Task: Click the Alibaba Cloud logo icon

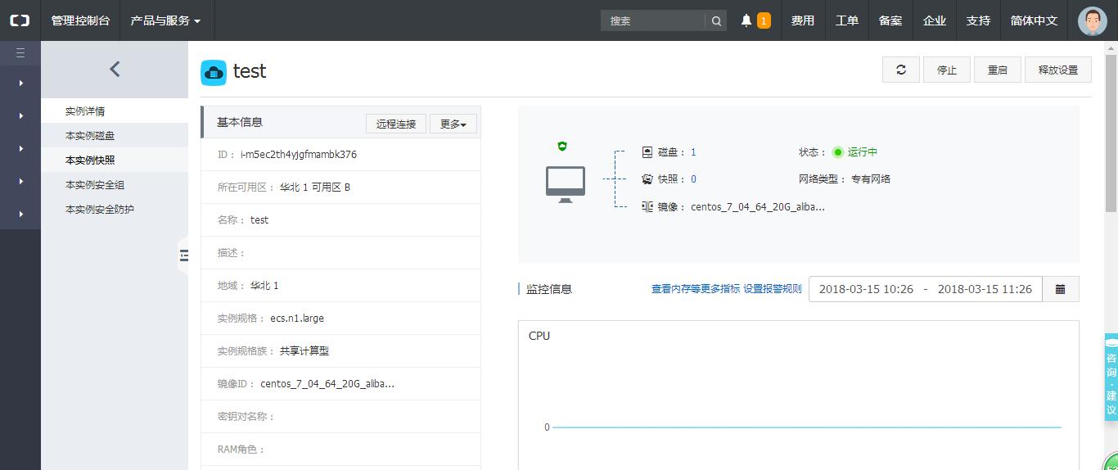Action: [20, 20]
